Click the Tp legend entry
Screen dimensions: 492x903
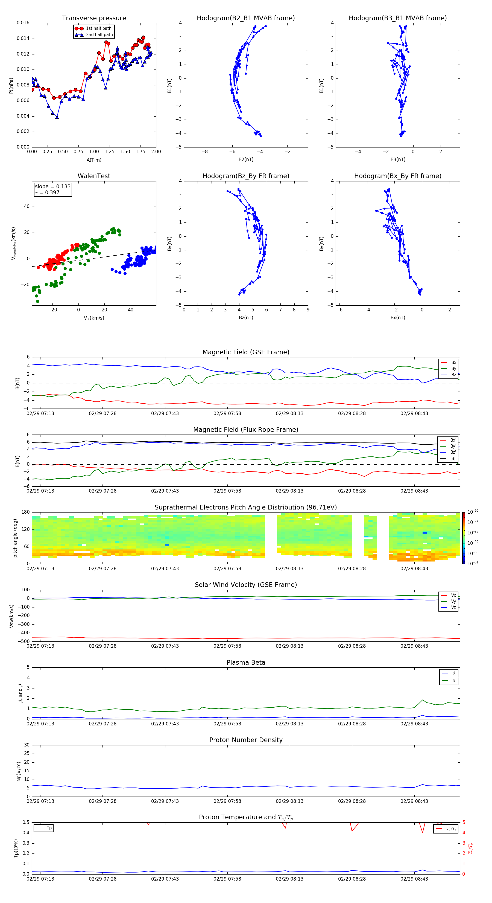[44, 828]
